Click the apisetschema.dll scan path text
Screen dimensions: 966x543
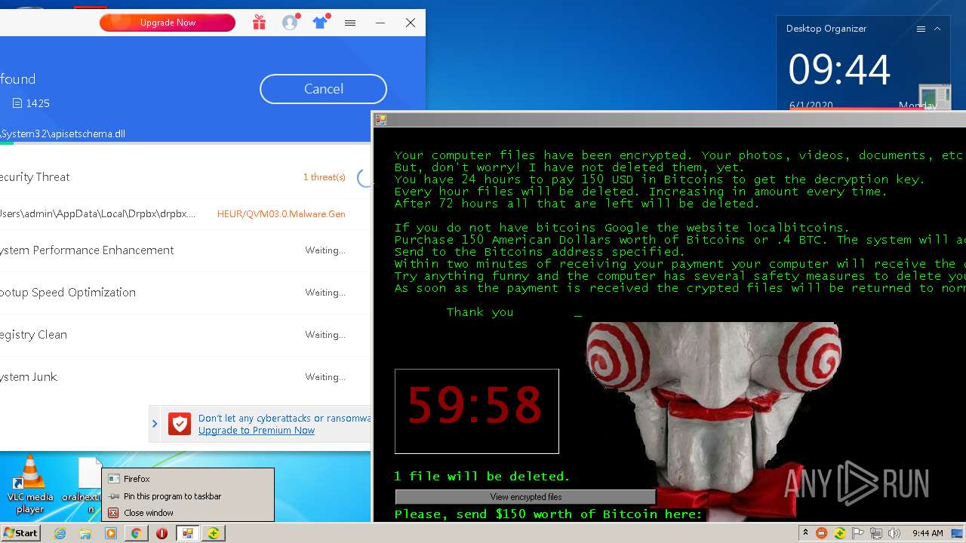coord(63,133)
